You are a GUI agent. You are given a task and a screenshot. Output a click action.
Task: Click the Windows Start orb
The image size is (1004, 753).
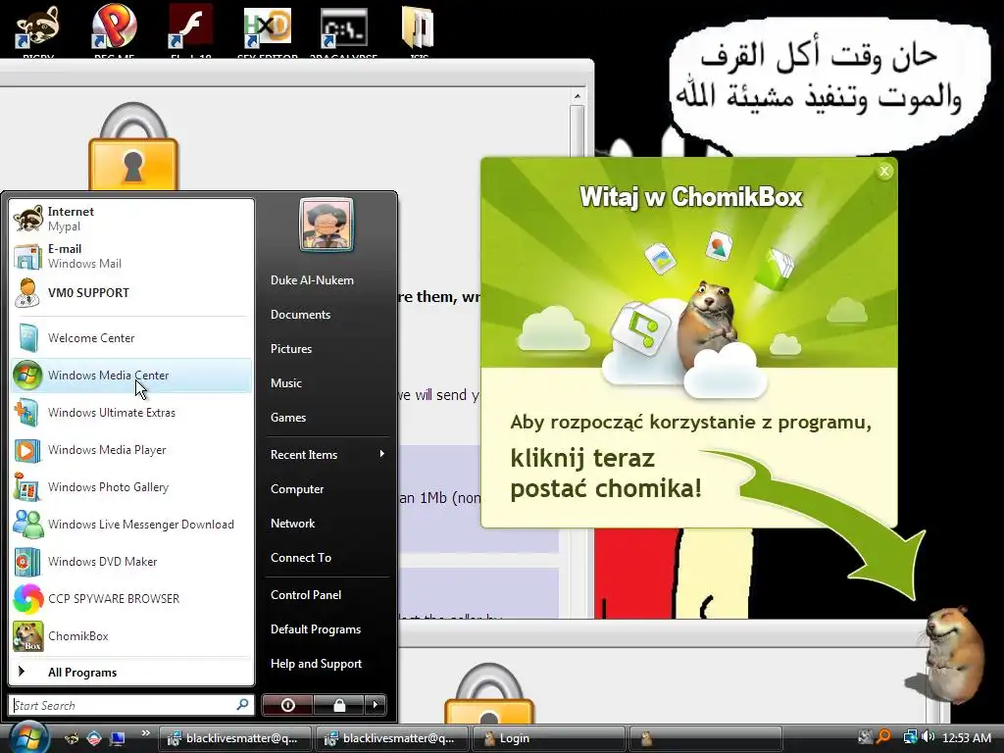(x=28, y=737)
